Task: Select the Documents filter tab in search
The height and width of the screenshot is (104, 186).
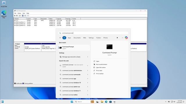Action: click(x=77, y=38)
